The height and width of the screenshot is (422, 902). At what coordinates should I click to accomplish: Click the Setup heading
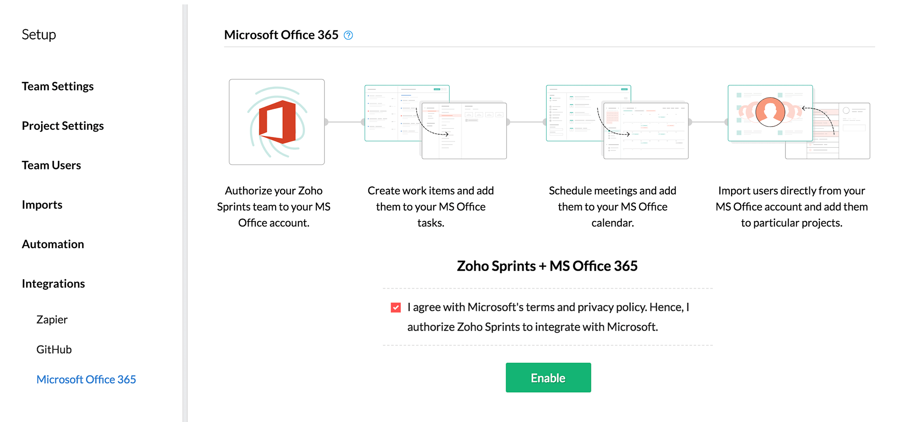pyautogui.click(x=39, y=35)
